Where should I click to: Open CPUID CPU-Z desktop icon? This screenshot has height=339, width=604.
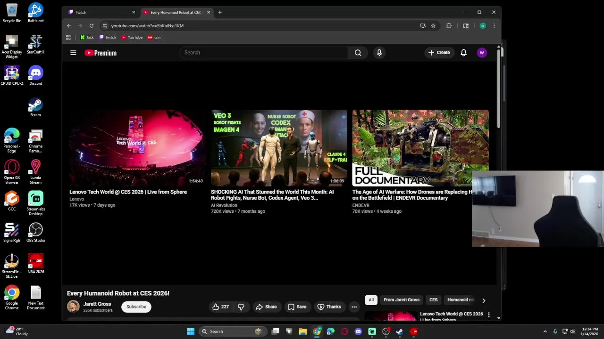tap(12, 75)
